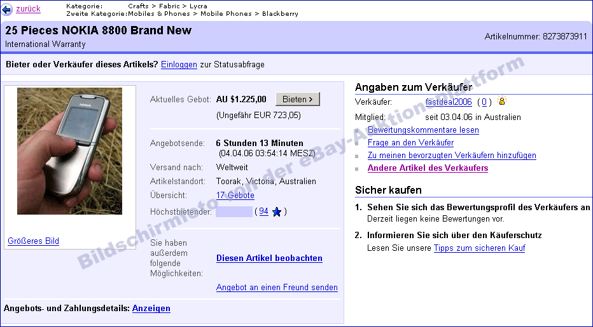Click the Toorak, Victoria, Australien location
The image size is (593, 327).
(266, 181)
